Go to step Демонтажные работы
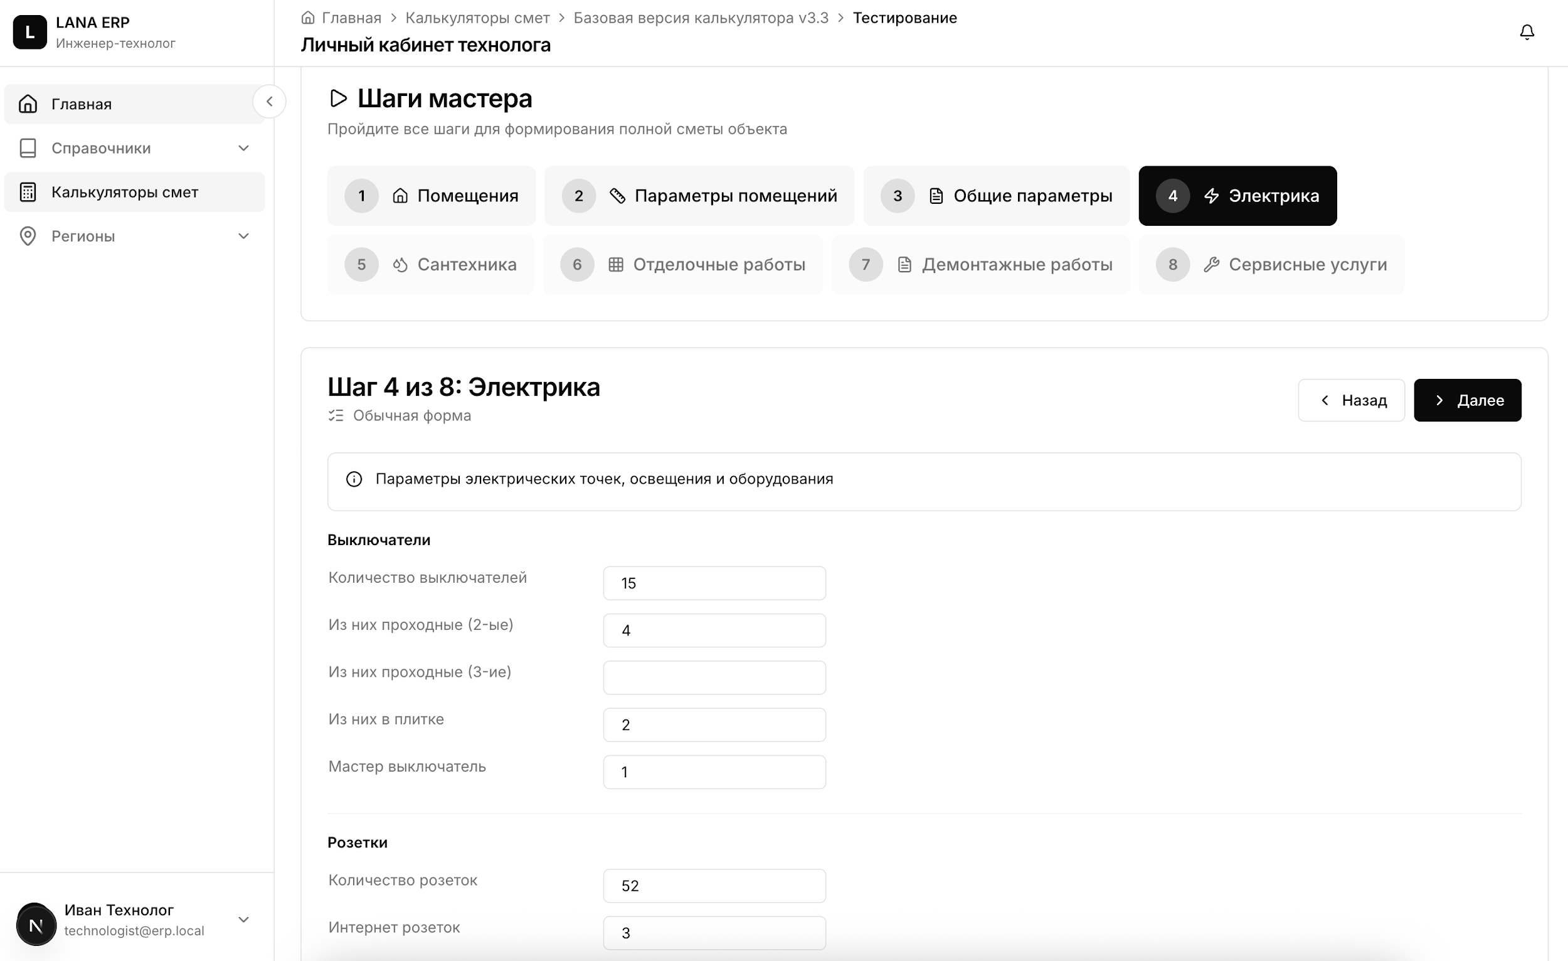 [x=981, y=265]
